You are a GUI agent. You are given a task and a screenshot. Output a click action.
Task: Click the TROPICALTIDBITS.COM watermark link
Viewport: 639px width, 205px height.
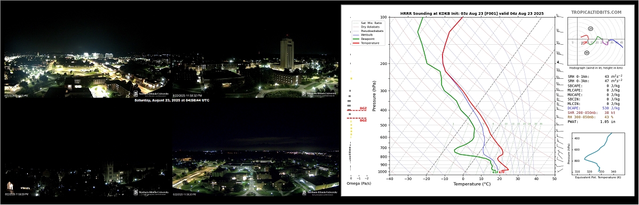596,13
